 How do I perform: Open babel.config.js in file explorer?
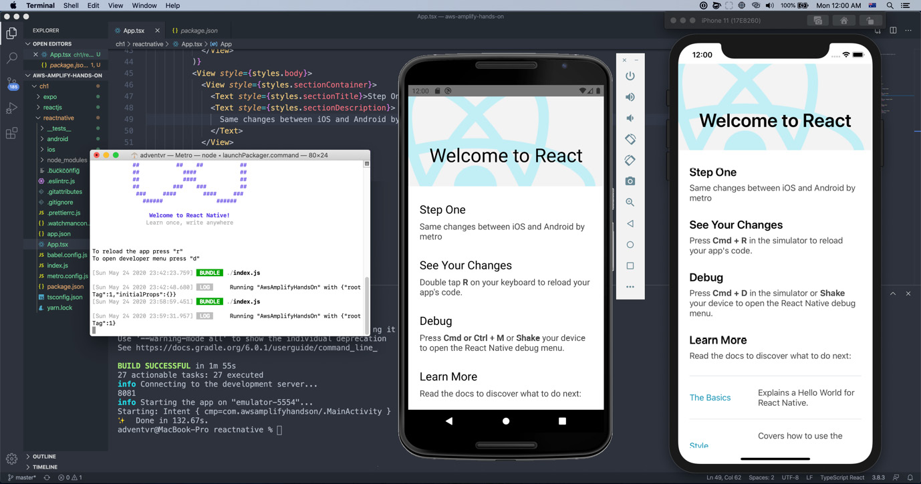(x=67, y=255)
